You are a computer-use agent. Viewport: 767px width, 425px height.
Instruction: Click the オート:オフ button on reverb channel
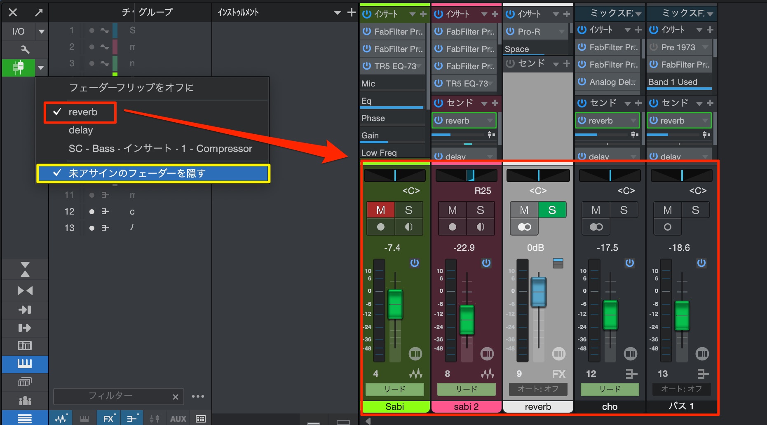coord(538,389)
